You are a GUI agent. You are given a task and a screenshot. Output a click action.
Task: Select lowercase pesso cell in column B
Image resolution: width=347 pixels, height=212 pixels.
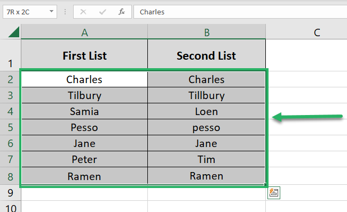(206, 127)
